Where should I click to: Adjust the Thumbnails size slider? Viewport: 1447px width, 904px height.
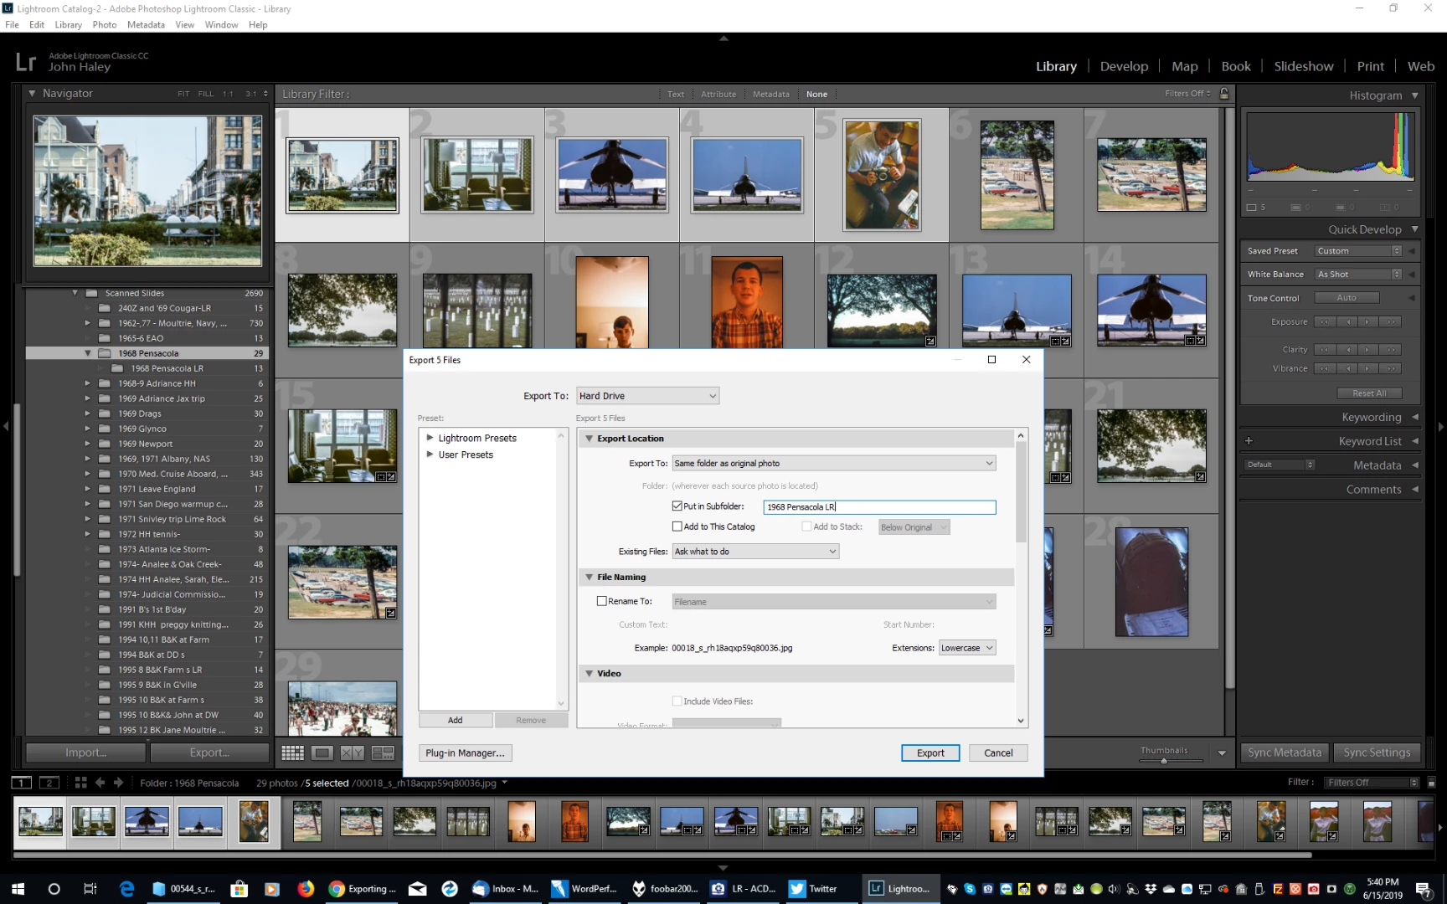coord(1164,761)
